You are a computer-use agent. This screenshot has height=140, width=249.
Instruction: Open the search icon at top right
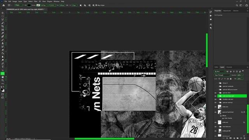[x=237, y=5]
